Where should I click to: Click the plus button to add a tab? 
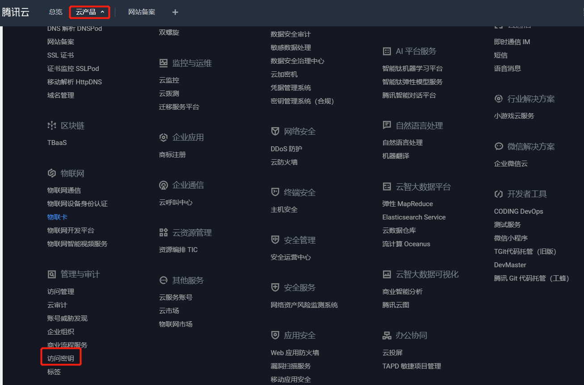pos(175,12)
